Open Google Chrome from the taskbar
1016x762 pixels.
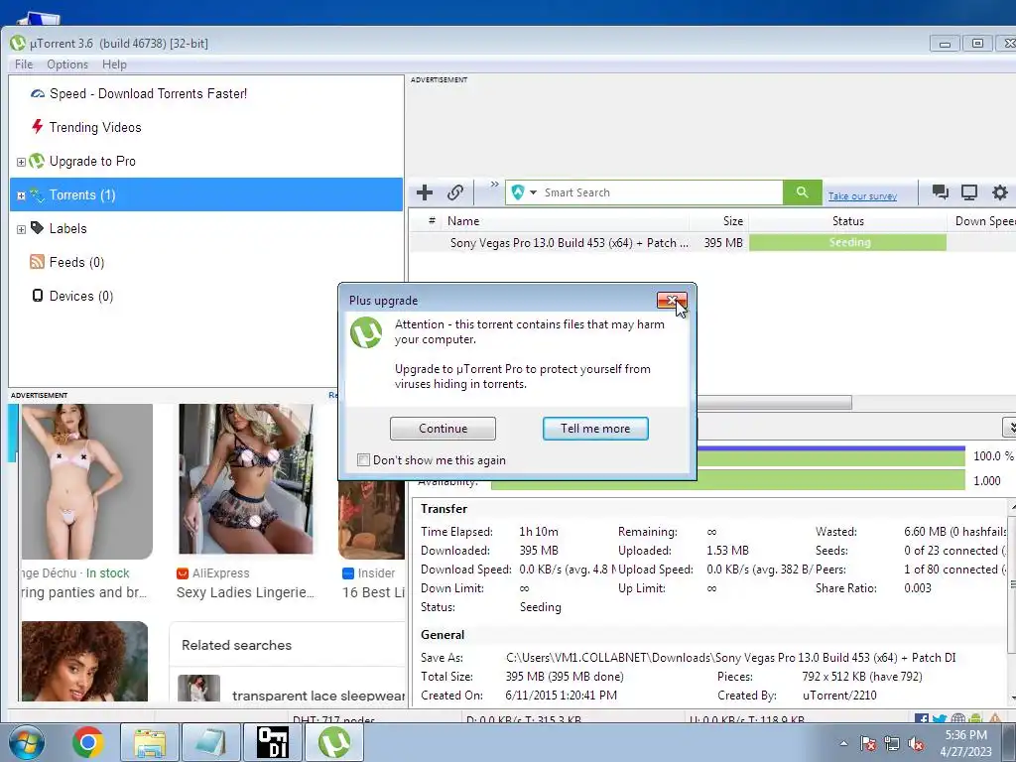[88, 742]
